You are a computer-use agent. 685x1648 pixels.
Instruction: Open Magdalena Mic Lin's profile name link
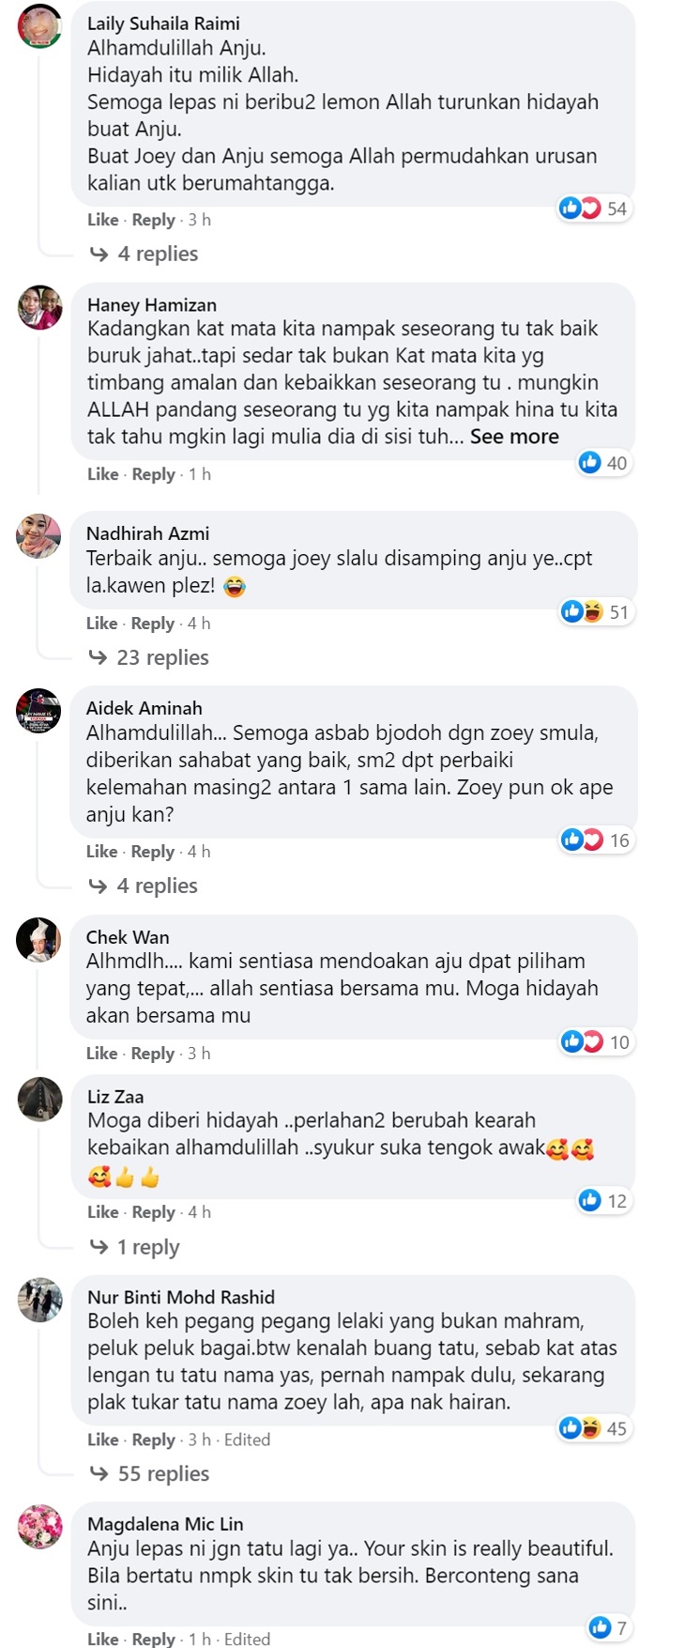[165, 1524]
